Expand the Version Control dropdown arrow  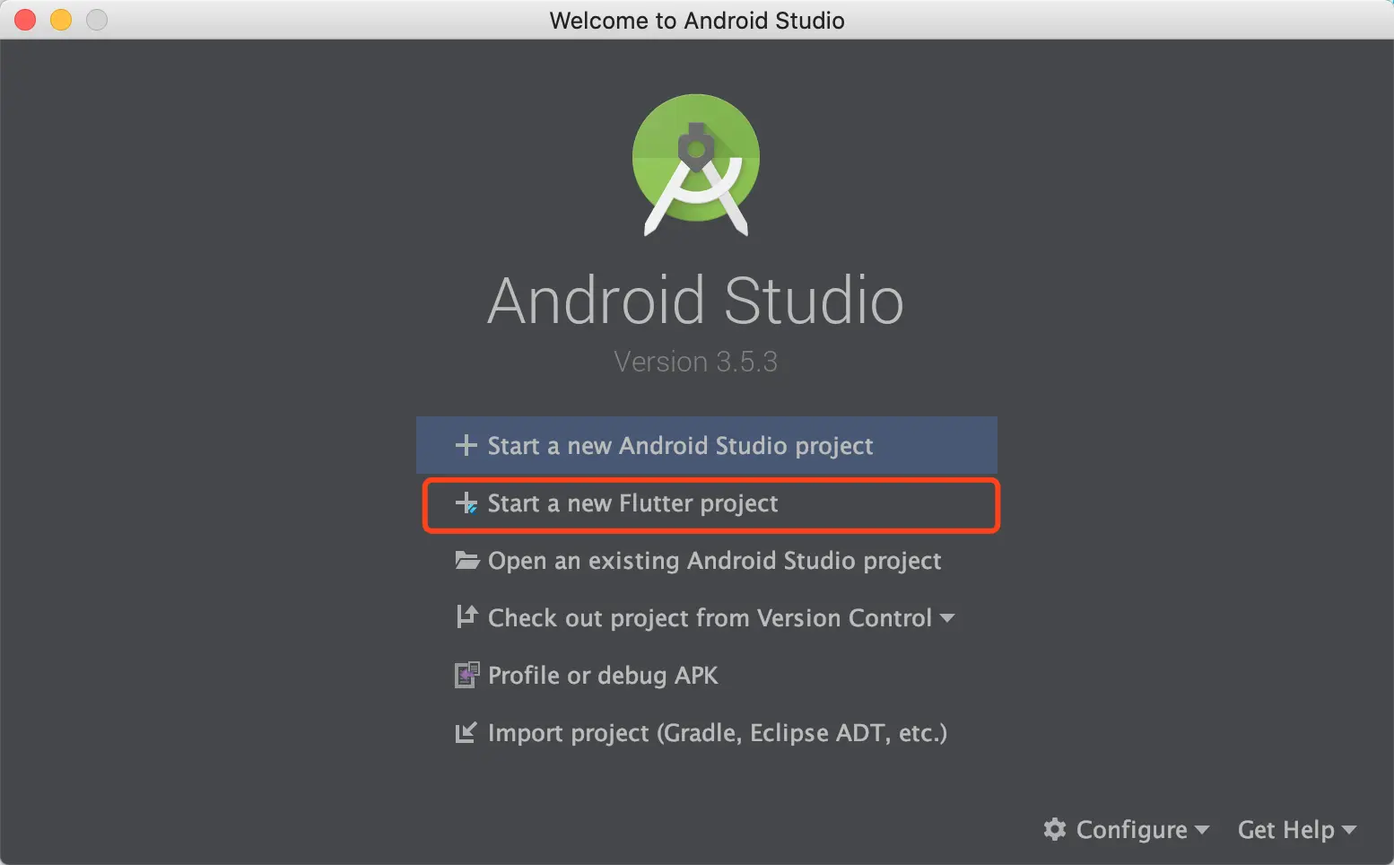(947, 618)
